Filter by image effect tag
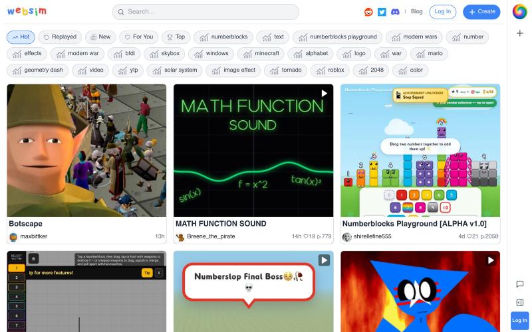 [233, 70]
